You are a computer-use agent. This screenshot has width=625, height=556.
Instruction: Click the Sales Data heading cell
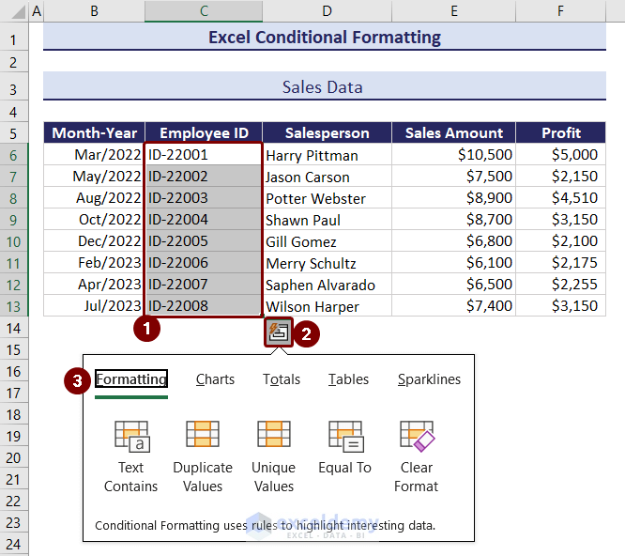tap(325, 86)
